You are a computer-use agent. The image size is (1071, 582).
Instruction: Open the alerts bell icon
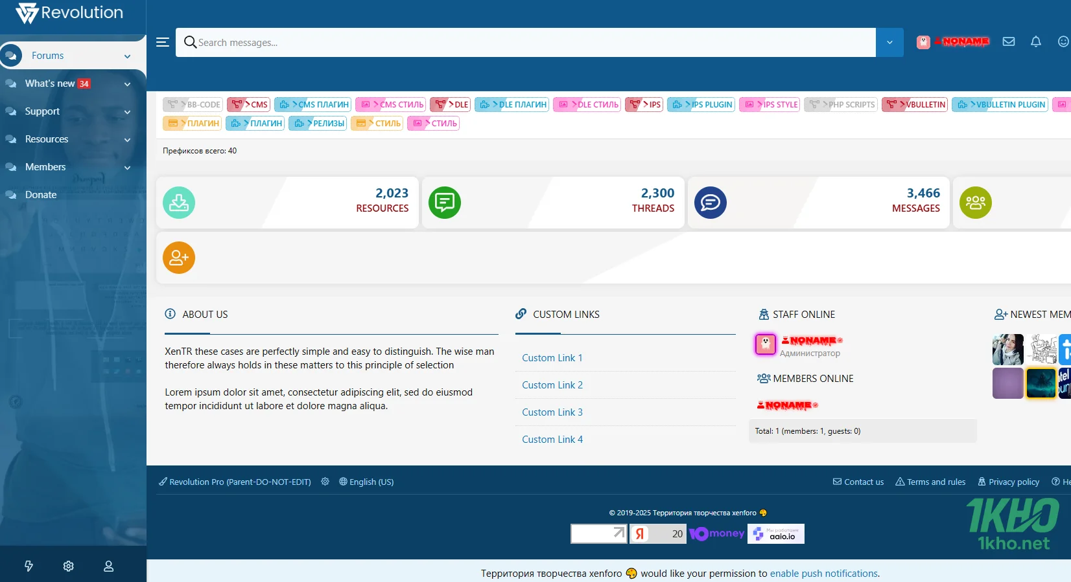(x=1036, y=41)
